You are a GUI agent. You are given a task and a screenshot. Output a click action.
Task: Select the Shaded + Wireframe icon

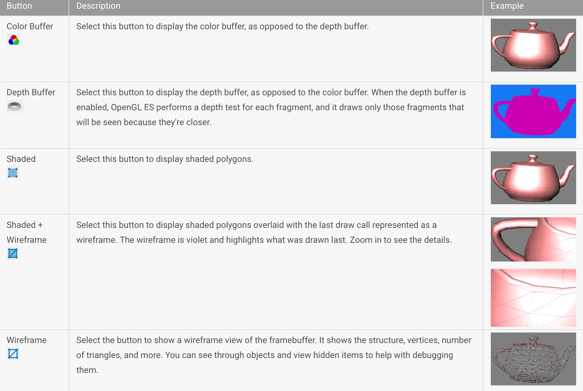[x=13, y=253]
